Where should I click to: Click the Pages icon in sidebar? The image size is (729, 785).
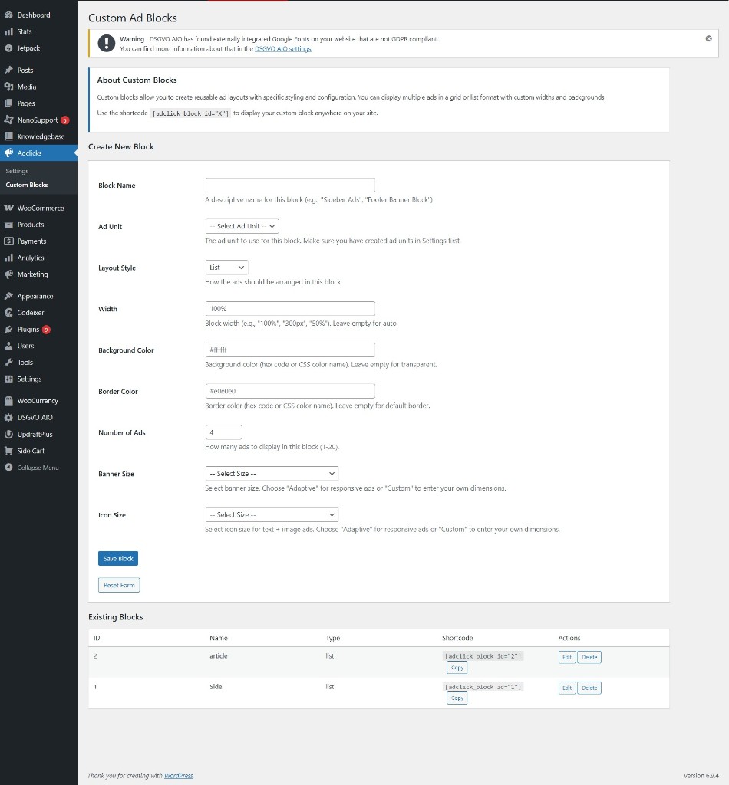pos(8,103)
